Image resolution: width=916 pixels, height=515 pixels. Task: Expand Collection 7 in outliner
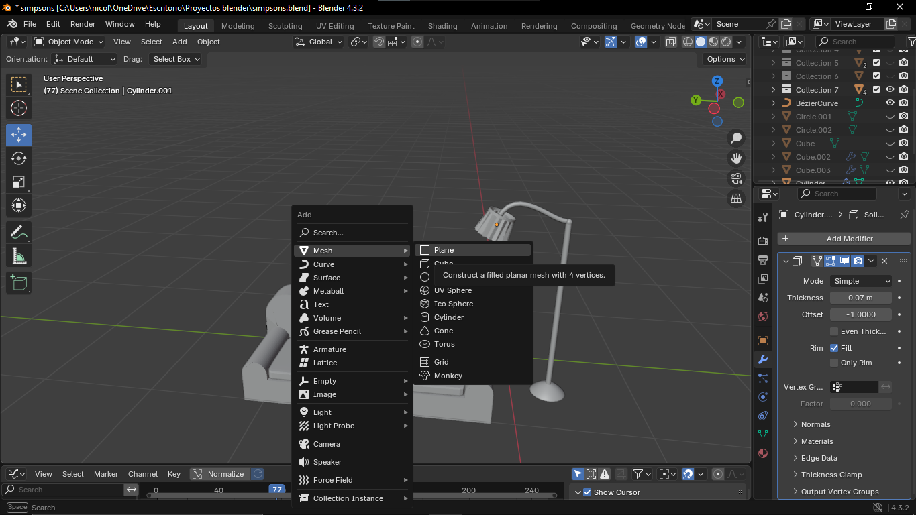pos(773,89)
